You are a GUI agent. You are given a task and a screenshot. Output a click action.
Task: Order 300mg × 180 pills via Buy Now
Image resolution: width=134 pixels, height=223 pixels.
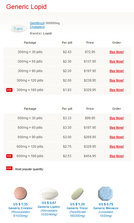(x=117, y=90)
